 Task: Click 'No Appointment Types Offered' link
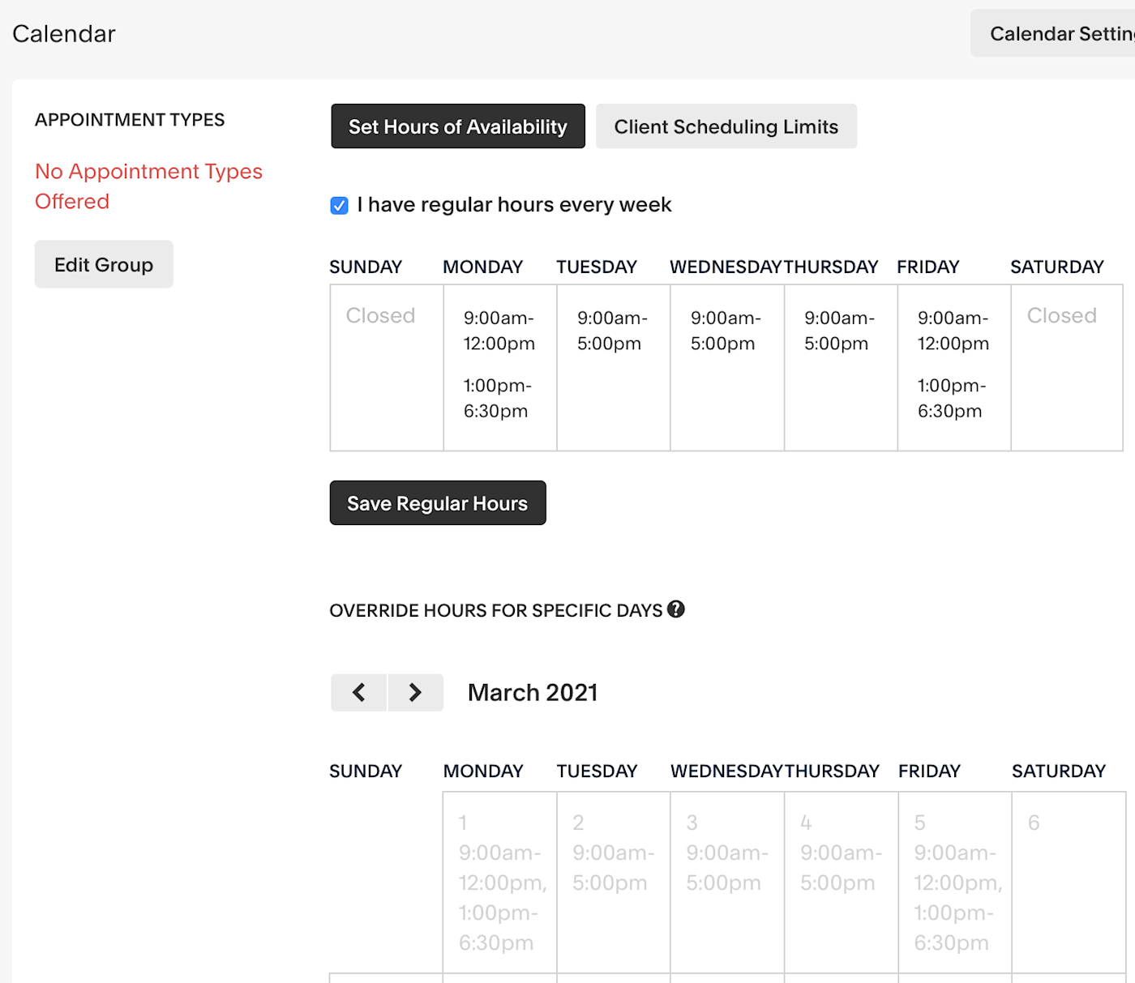(148, 186)
